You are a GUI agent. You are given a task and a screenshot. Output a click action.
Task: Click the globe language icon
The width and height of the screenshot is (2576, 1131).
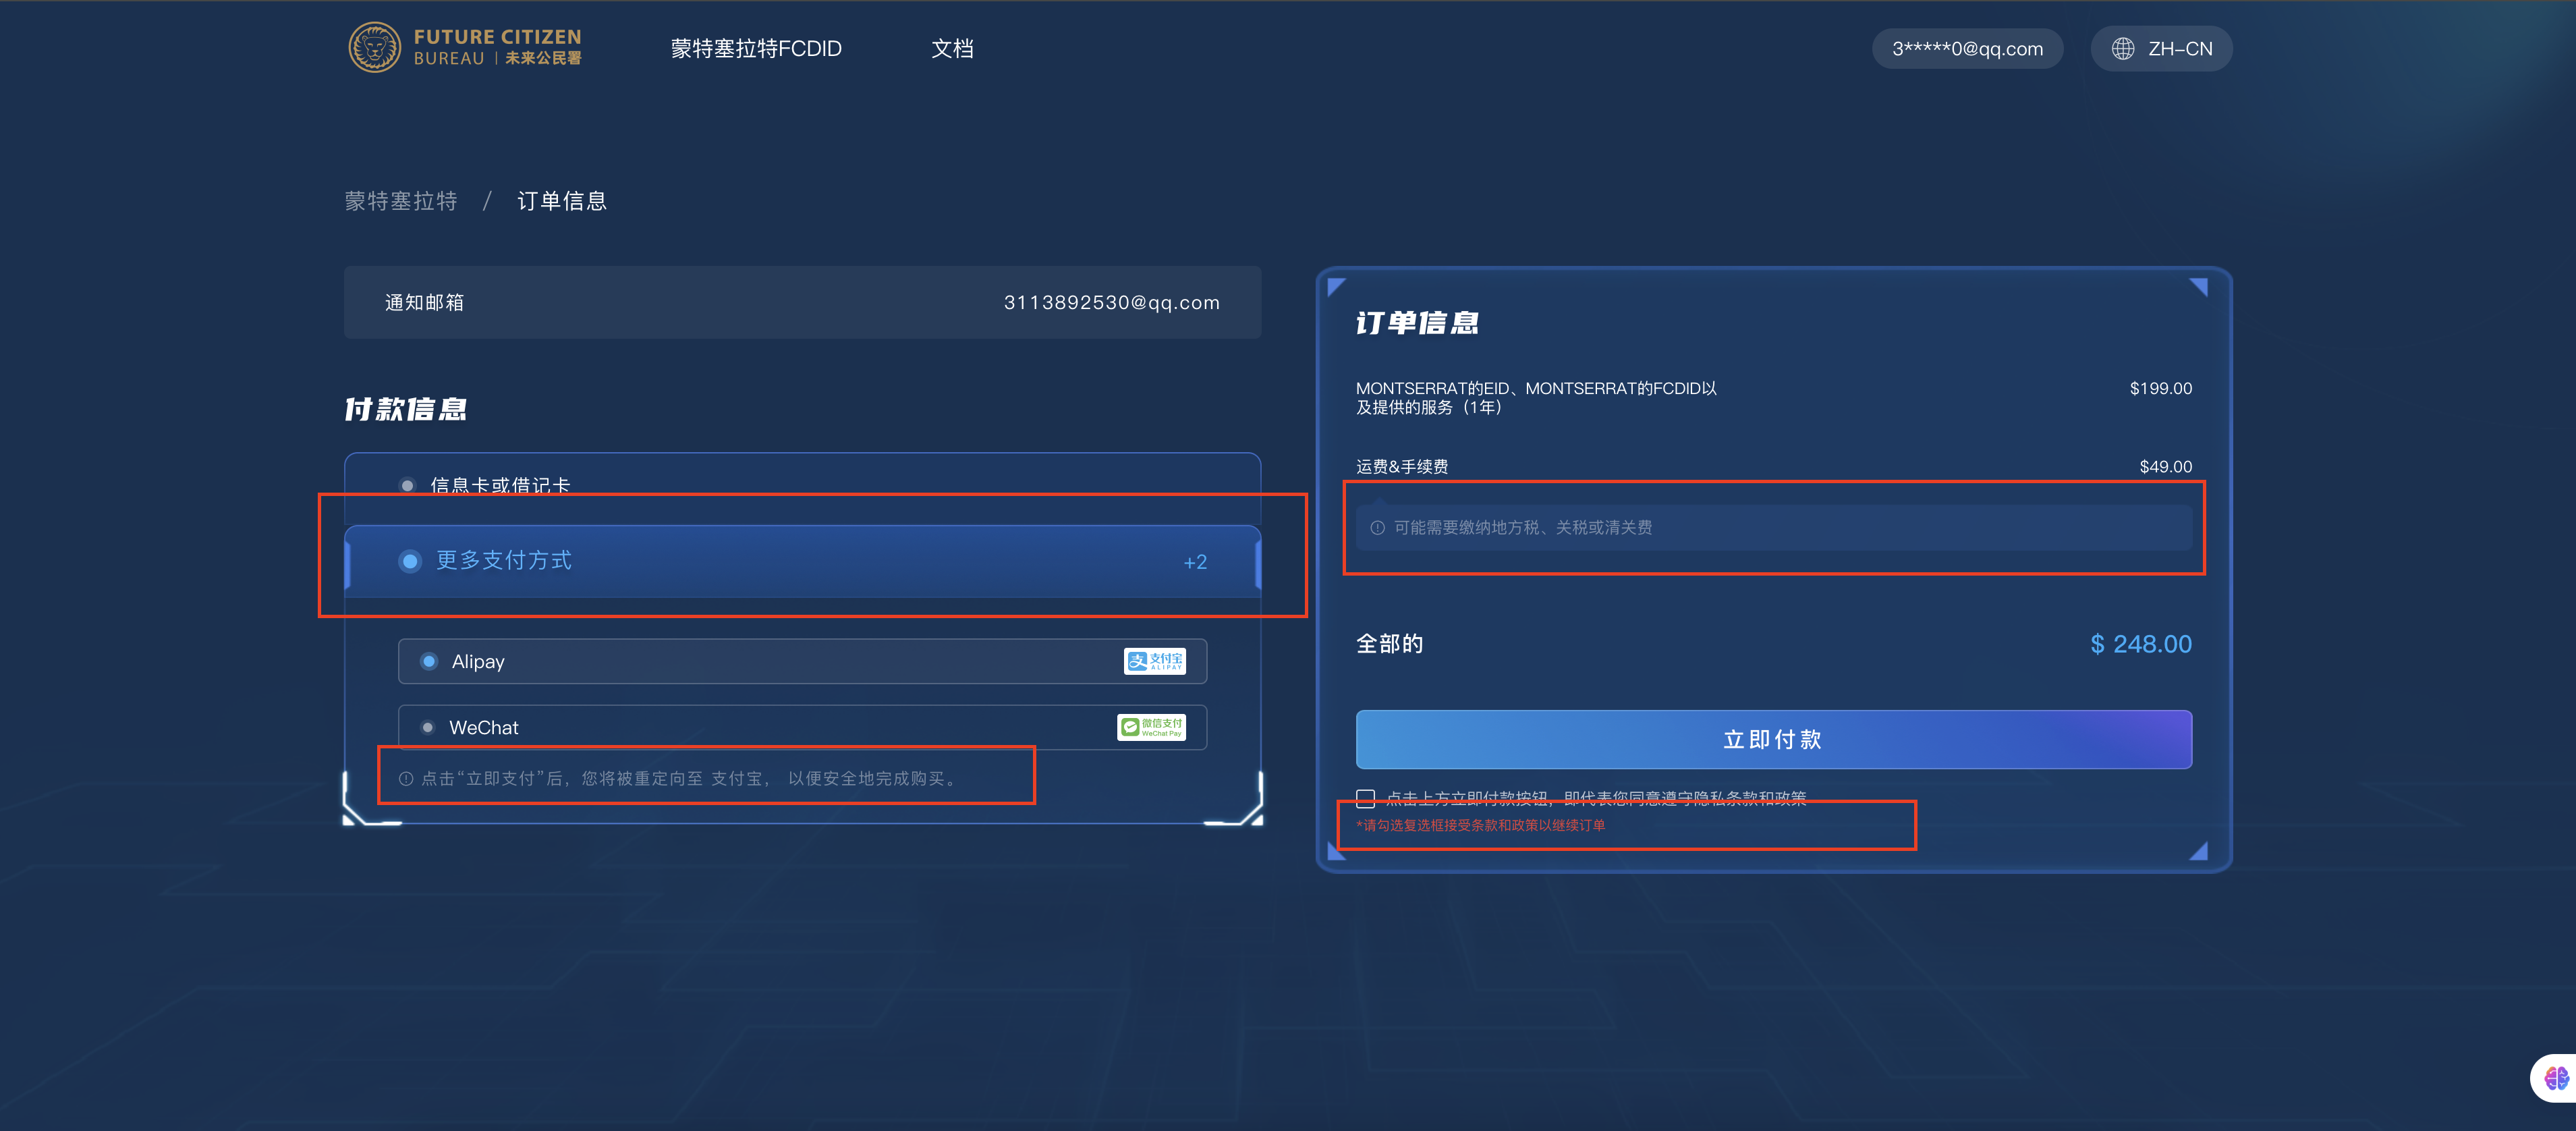[2122, 49]
